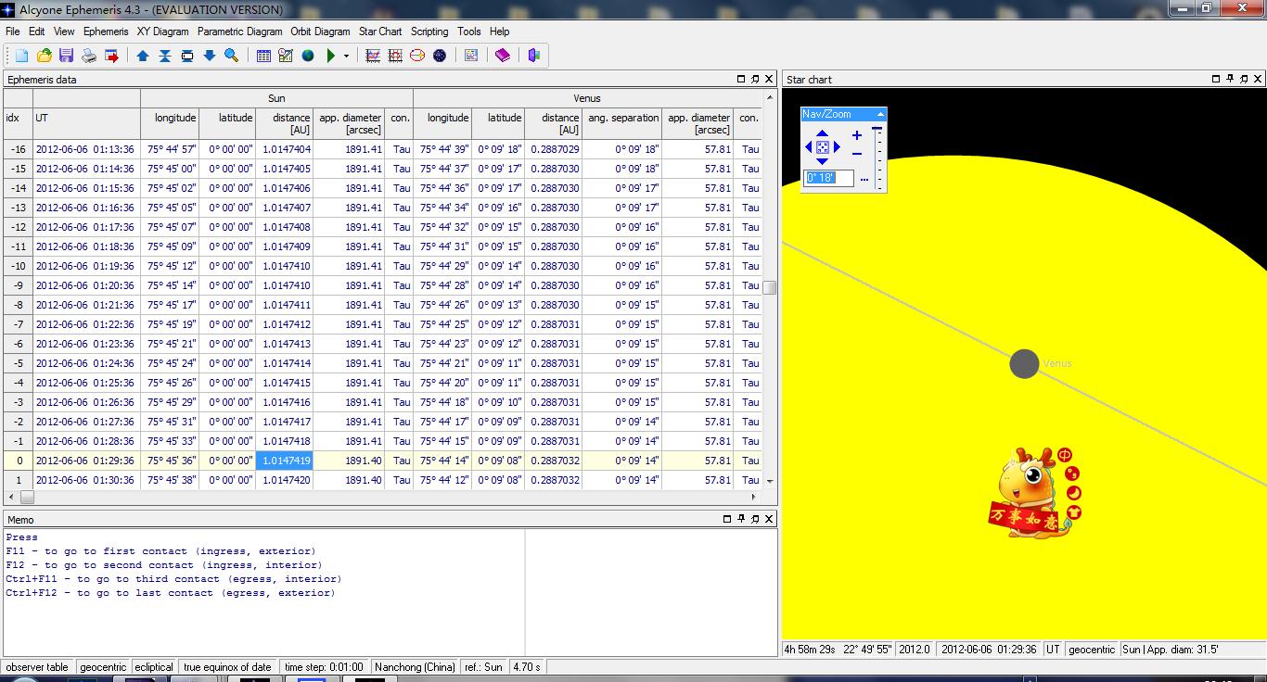The width and height of the screenshot is (1267, 682).
Task: Click 'Nanchong (China)' in the status bar
Action: click(415, 667)
